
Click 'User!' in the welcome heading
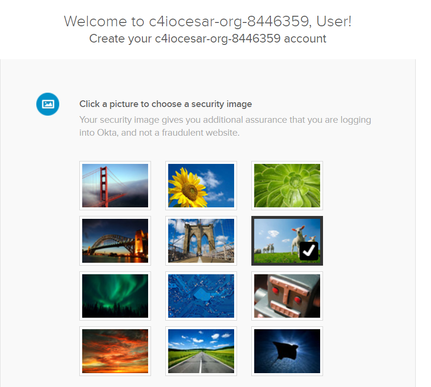point(334,21)
